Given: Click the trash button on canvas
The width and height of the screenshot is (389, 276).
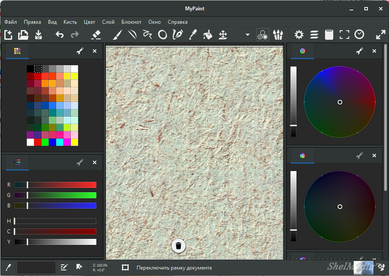Looking at the screenshot, I should (179, 246).
